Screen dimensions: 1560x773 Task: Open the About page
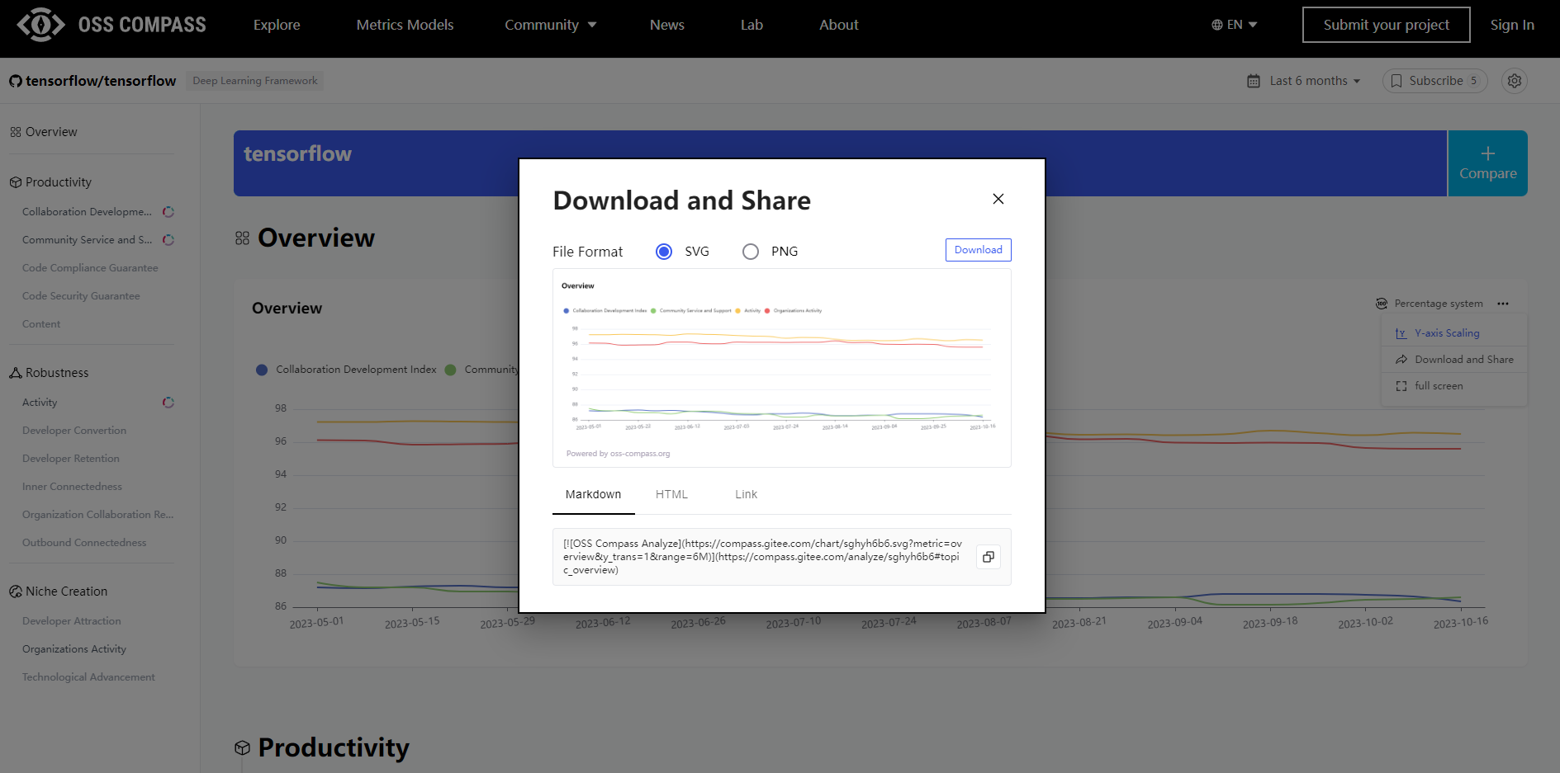pos(839,25)
